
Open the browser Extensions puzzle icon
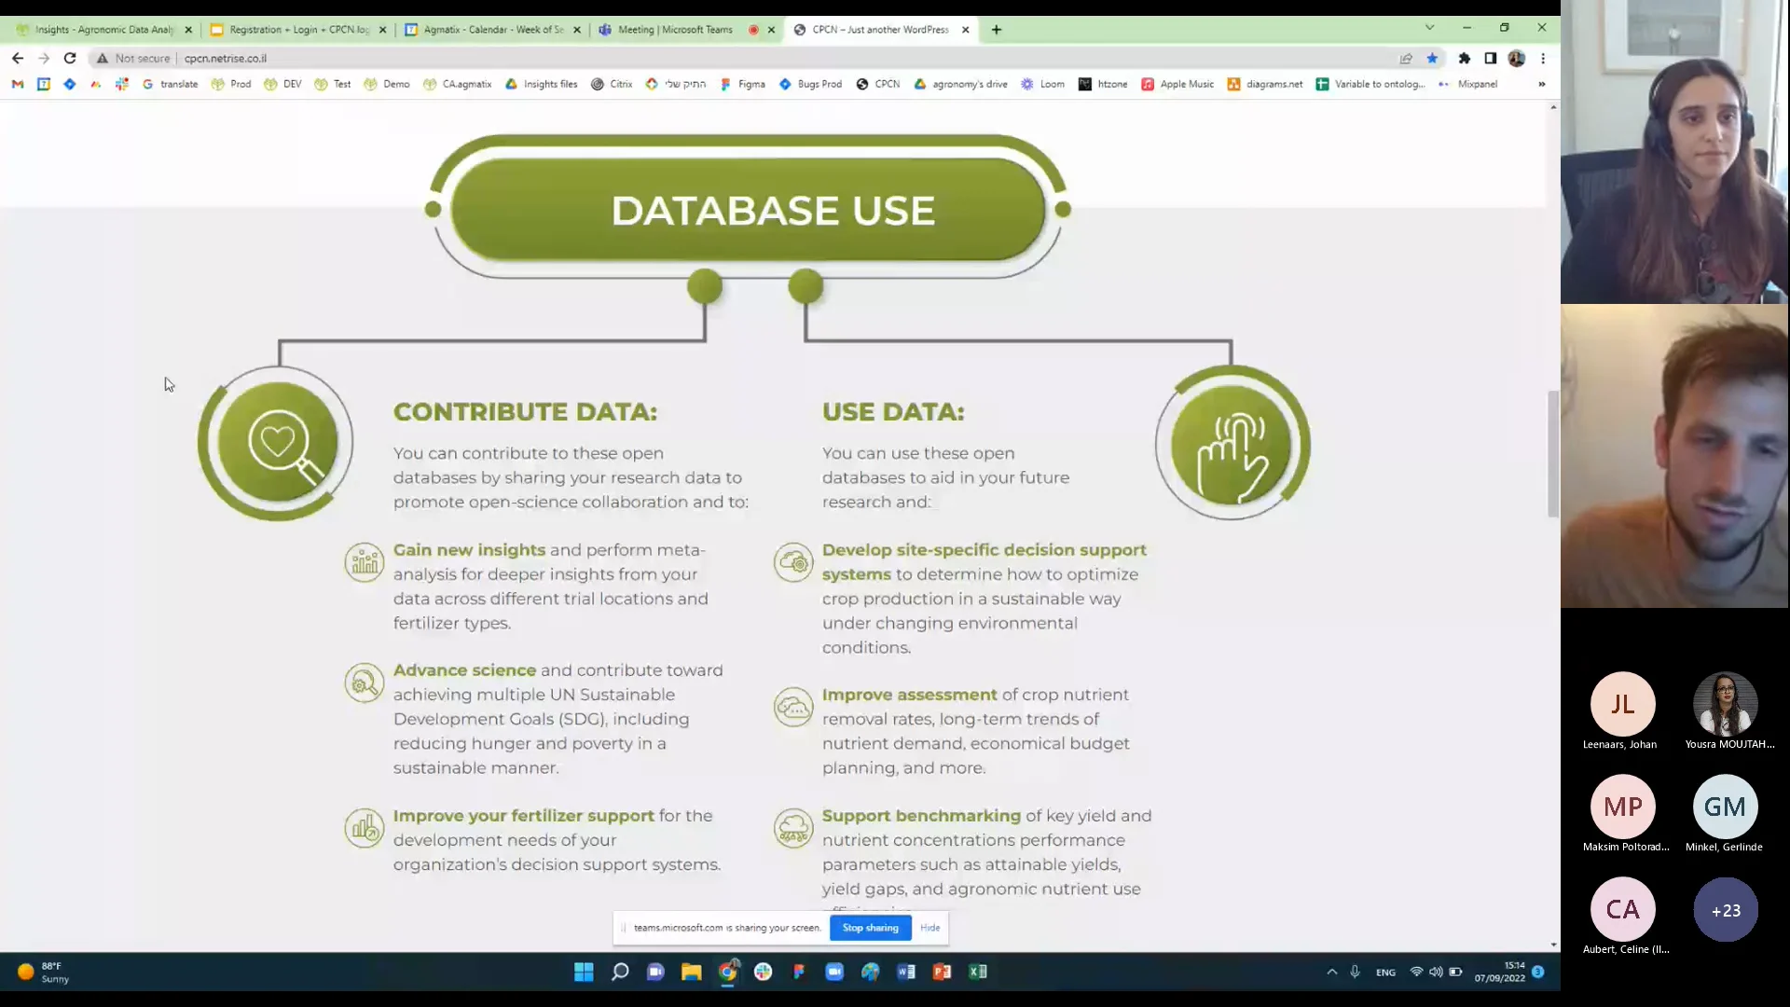(x=1464, y=58)
